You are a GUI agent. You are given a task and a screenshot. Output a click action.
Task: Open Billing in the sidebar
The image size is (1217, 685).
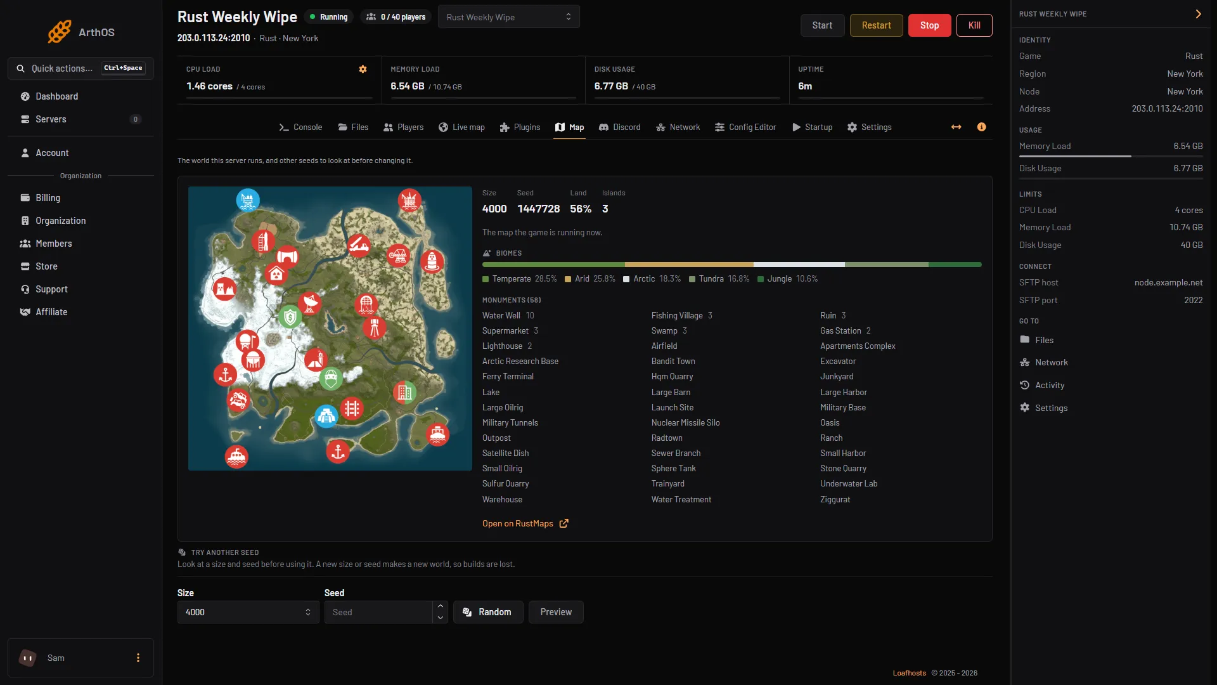pos(80,198)
